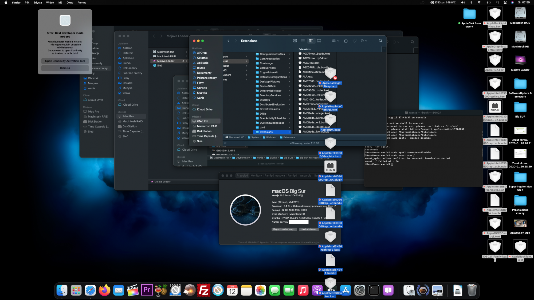Click the tag icon in Finder toolbar

(354, 41)
